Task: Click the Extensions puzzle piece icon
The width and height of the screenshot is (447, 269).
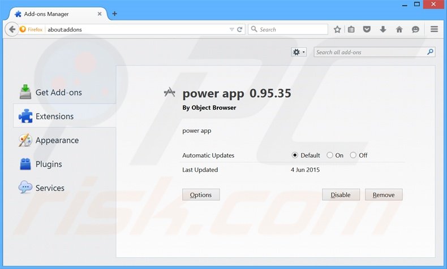Action: coord(25,116)
